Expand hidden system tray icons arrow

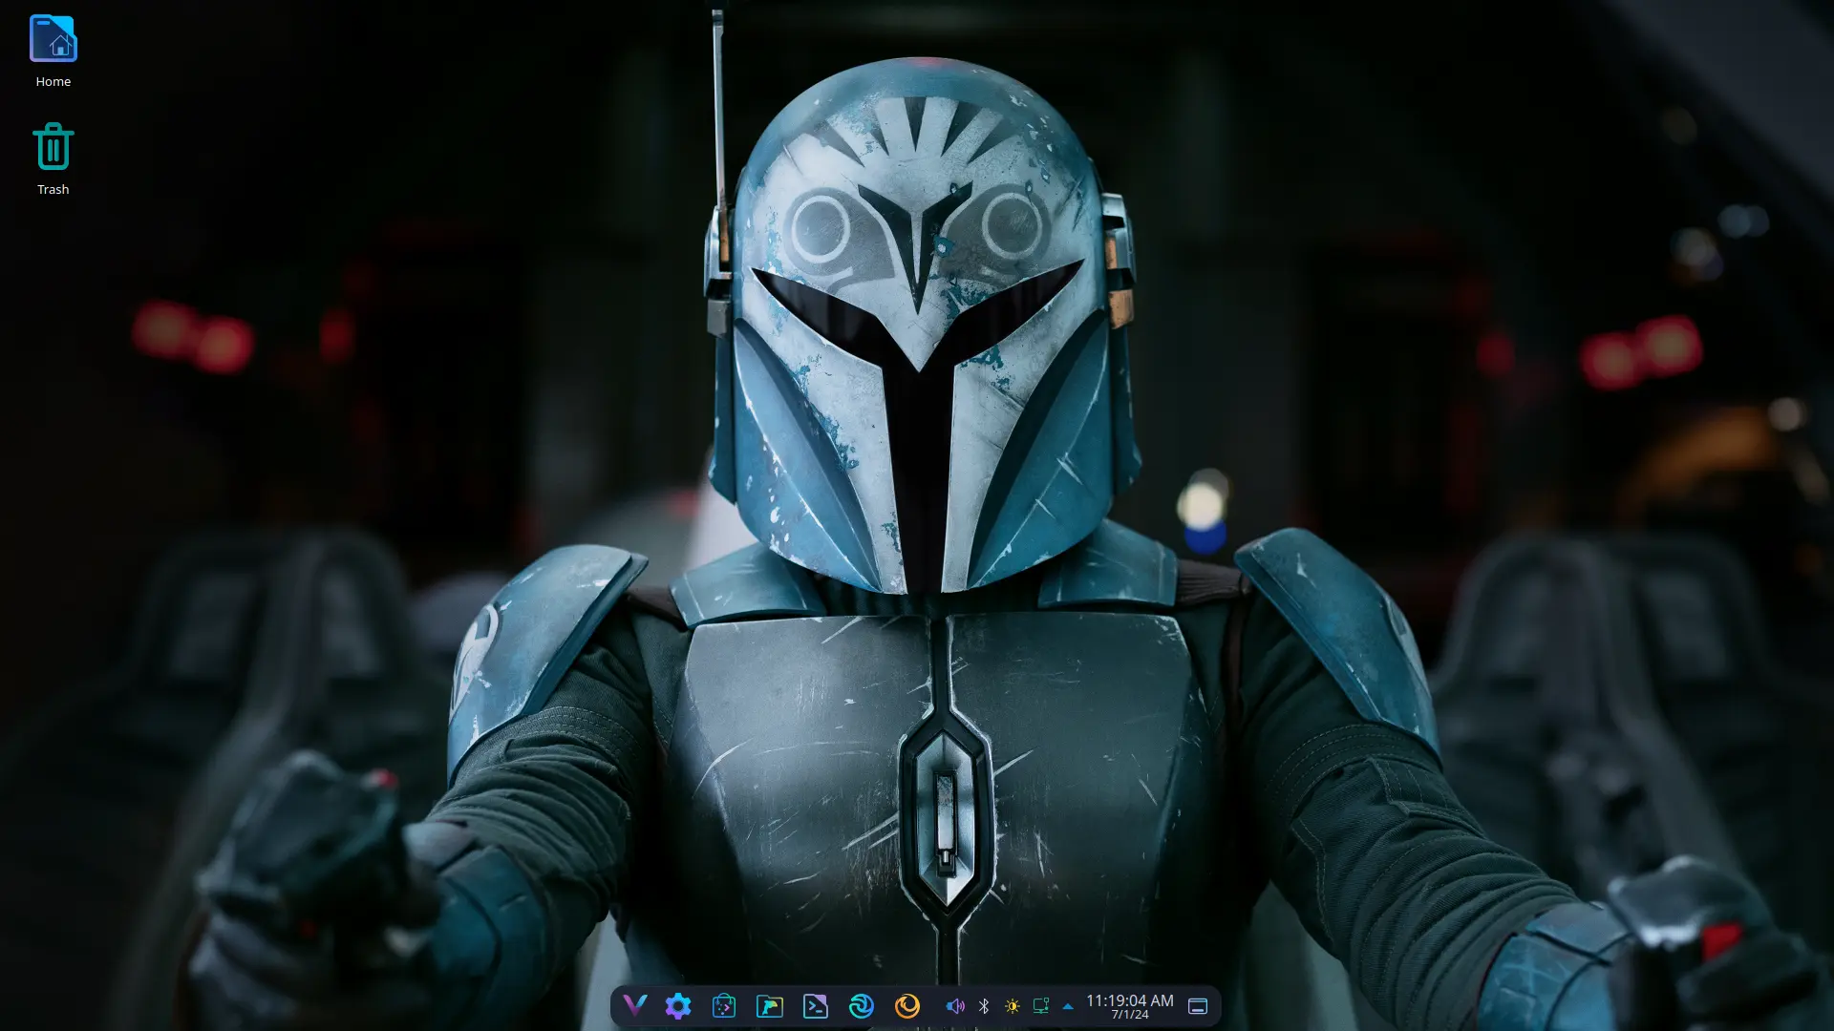(1068, 1006)
